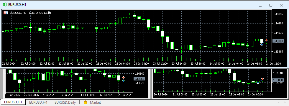This screenshot has width=289, height=106.
Task: Click the '24 Jul 12:00' time axis label
Action: tap(273, 64)
